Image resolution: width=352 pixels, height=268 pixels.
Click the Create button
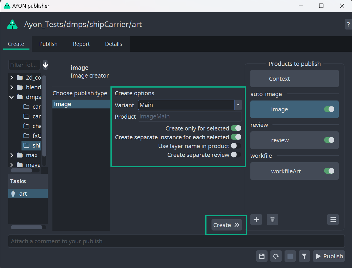(226, 225)
